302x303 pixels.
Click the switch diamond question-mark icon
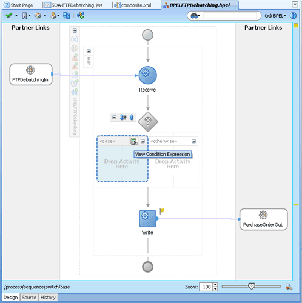[x=148, y=122]
